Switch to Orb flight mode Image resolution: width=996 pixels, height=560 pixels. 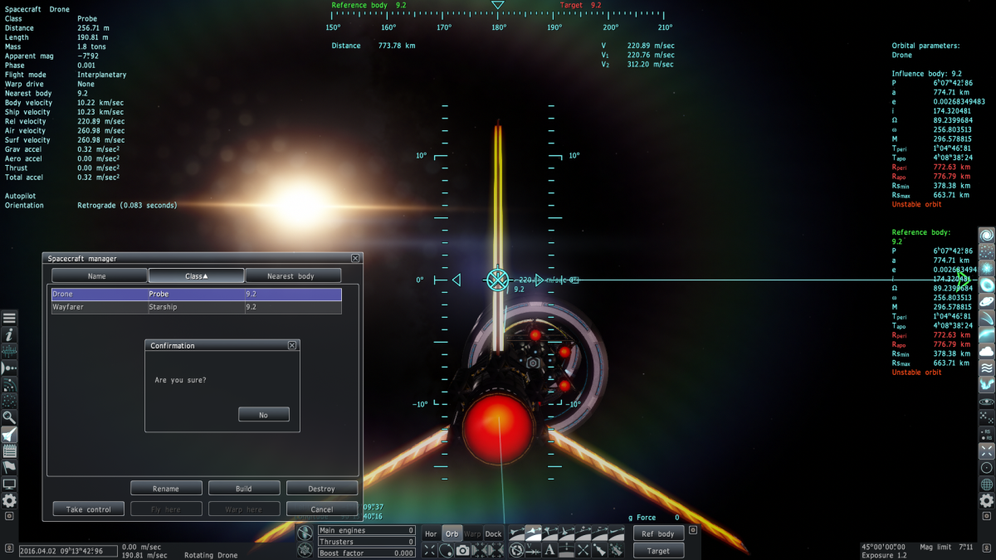[x=452, y=533]
